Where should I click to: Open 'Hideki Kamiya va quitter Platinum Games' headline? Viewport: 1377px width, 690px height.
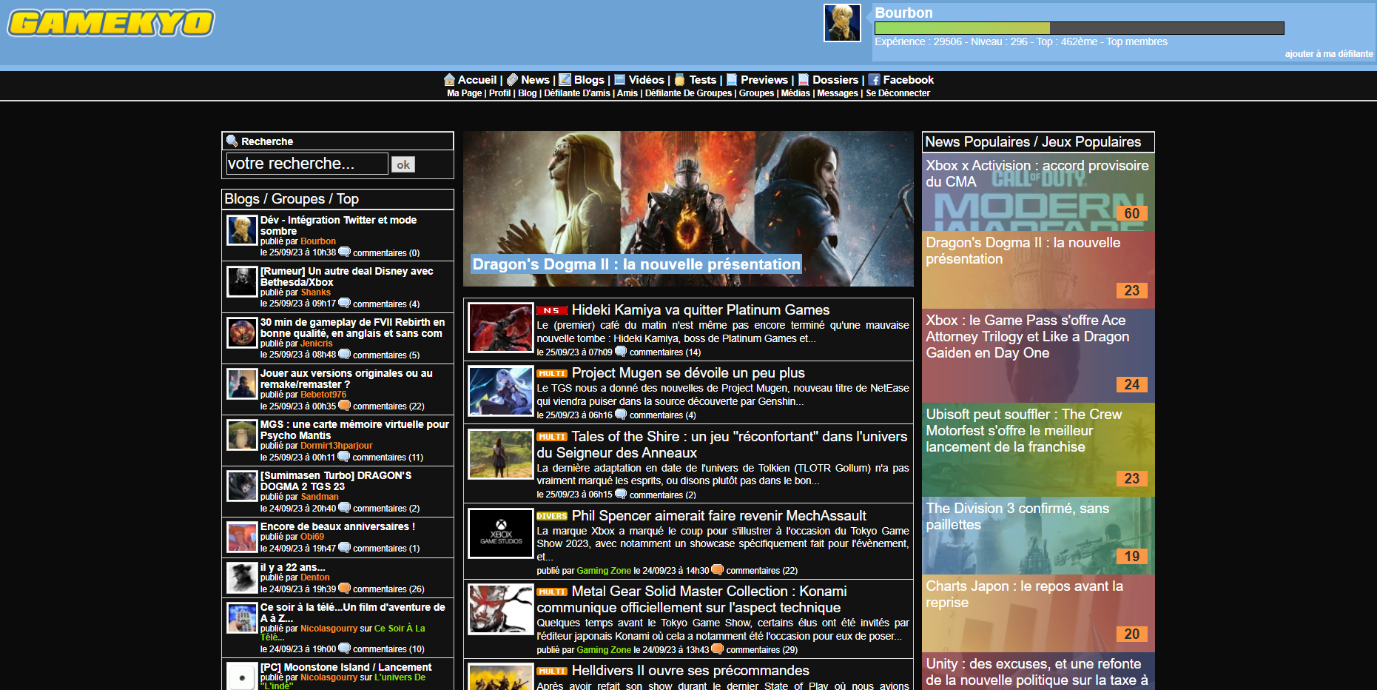pos(701,310)
